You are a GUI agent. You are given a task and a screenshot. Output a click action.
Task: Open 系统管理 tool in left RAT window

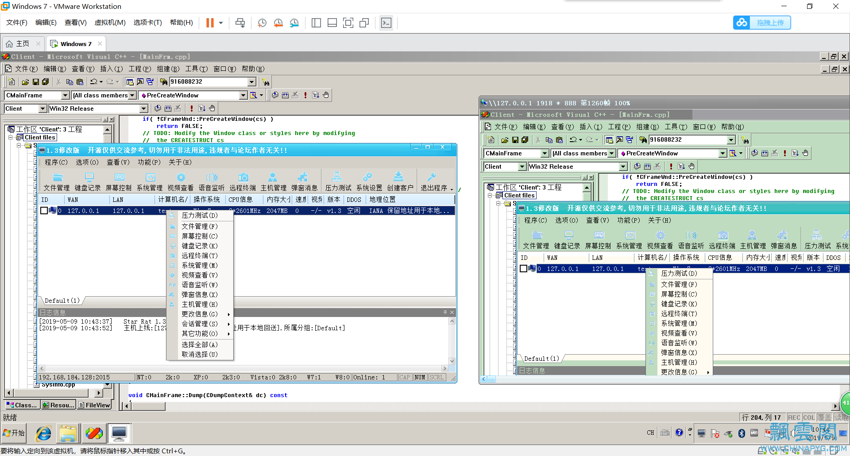(150, 182)
